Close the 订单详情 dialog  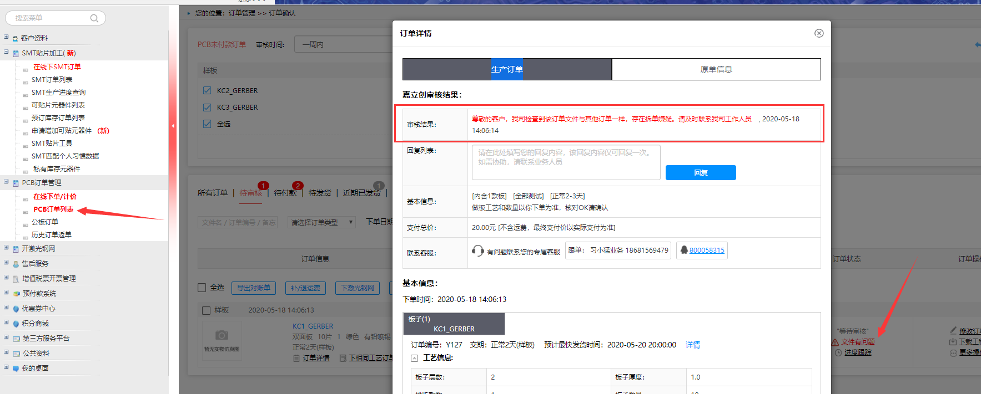819,33
